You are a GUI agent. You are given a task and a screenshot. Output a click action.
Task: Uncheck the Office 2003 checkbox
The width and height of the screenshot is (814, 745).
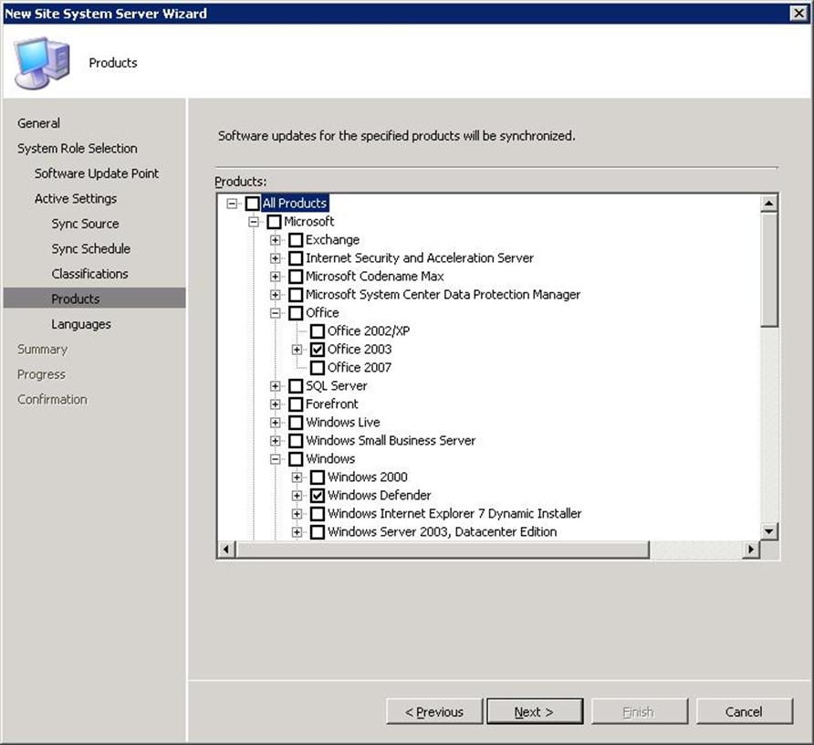point(318,349)
